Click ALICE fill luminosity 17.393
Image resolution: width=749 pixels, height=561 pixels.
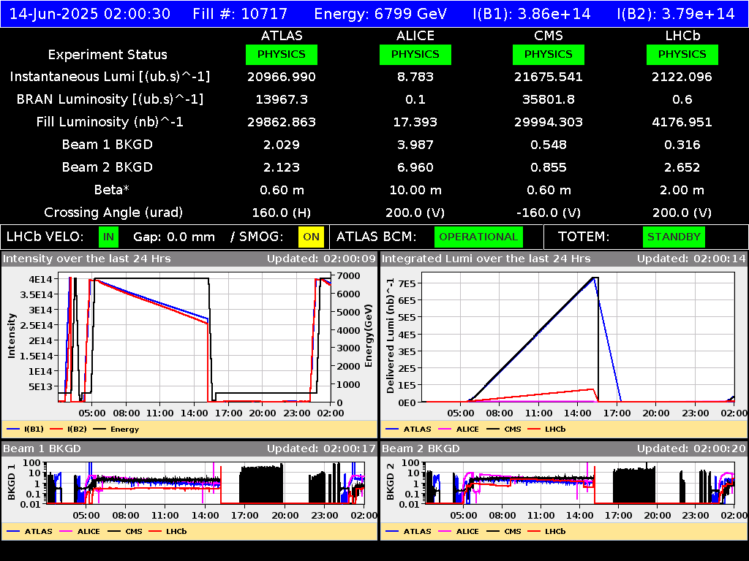pos(415,122)
